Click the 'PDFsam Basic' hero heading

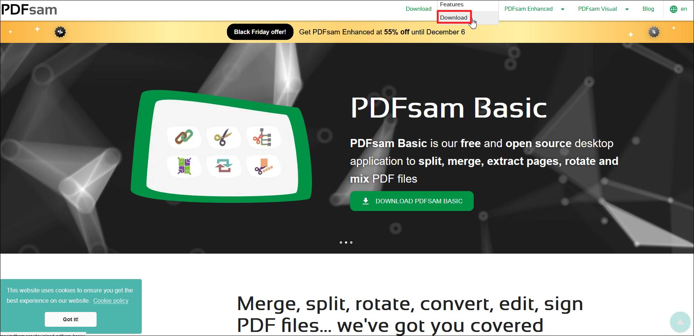[449, 108]
